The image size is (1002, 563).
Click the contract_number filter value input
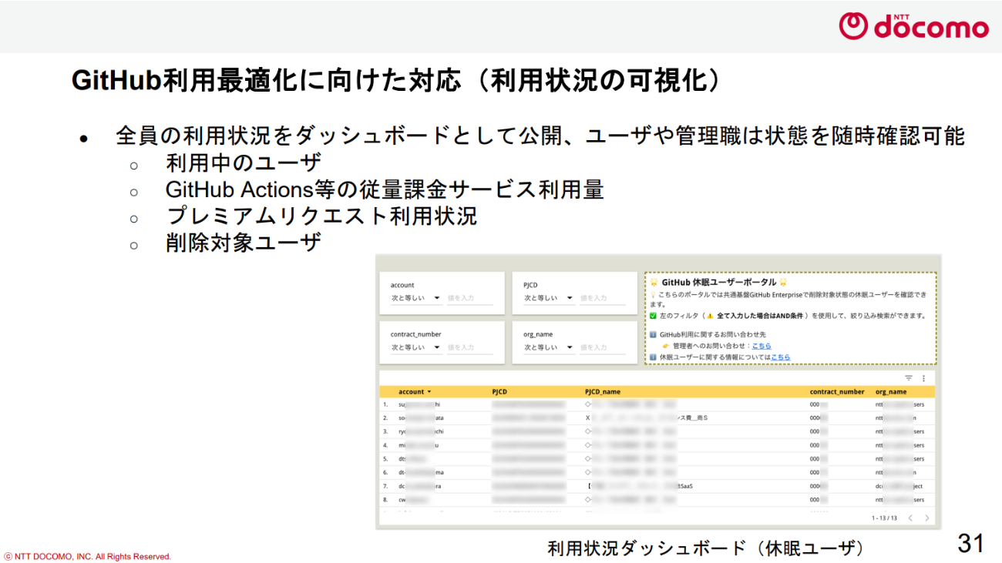[x=469, y=347]
